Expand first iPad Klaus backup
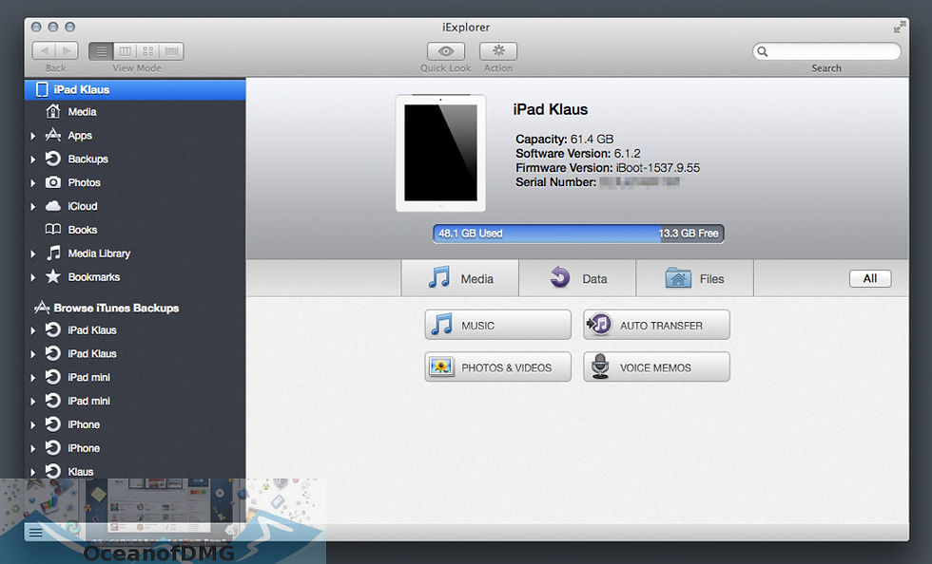The height and width of the screenshot is (564, 932). coord(32,330)
